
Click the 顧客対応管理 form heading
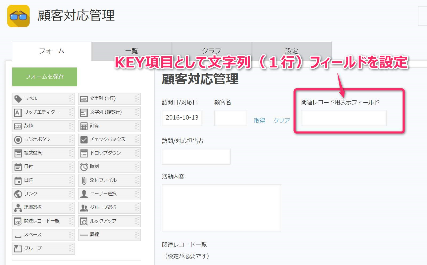click(200, 79)
